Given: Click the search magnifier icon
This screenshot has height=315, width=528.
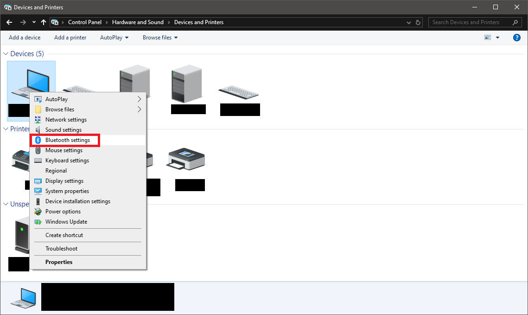Looking at the screenshot, I should [x=515, y=22].
